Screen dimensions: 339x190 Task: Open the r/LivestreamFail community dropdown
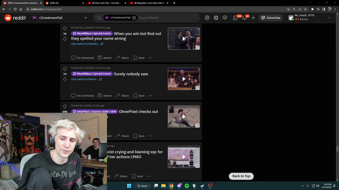[60, 17]
